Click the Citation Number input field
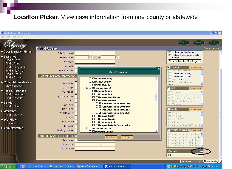This screenshot has width=232, height=169. coord(95,53)
